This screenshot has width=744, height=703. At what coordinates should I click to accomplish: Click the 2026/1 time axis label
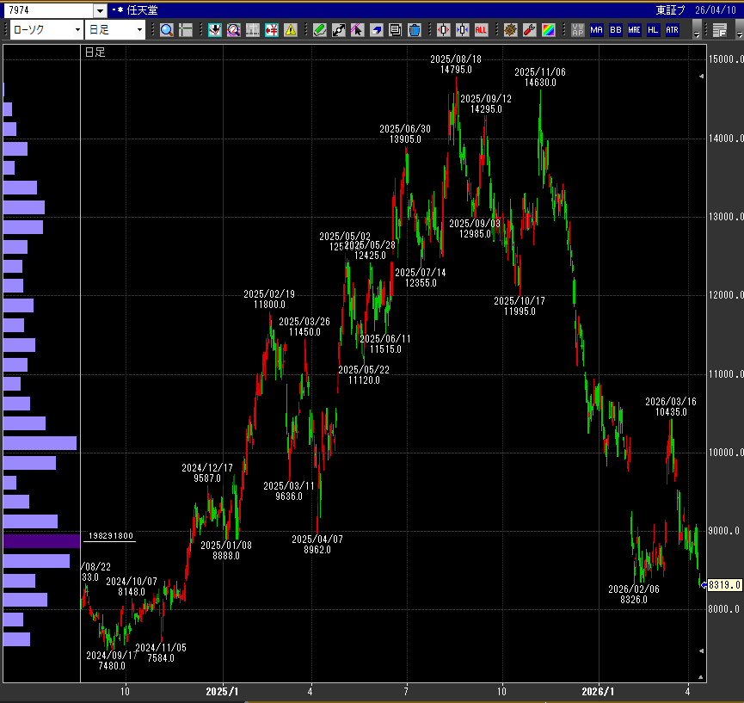(598, 692)
